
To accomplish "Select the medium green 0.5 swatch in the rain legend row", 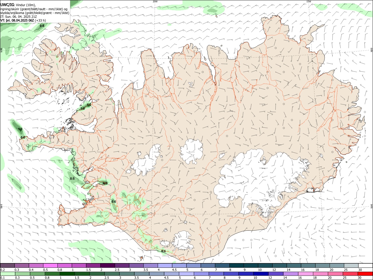I will point(38,274).
